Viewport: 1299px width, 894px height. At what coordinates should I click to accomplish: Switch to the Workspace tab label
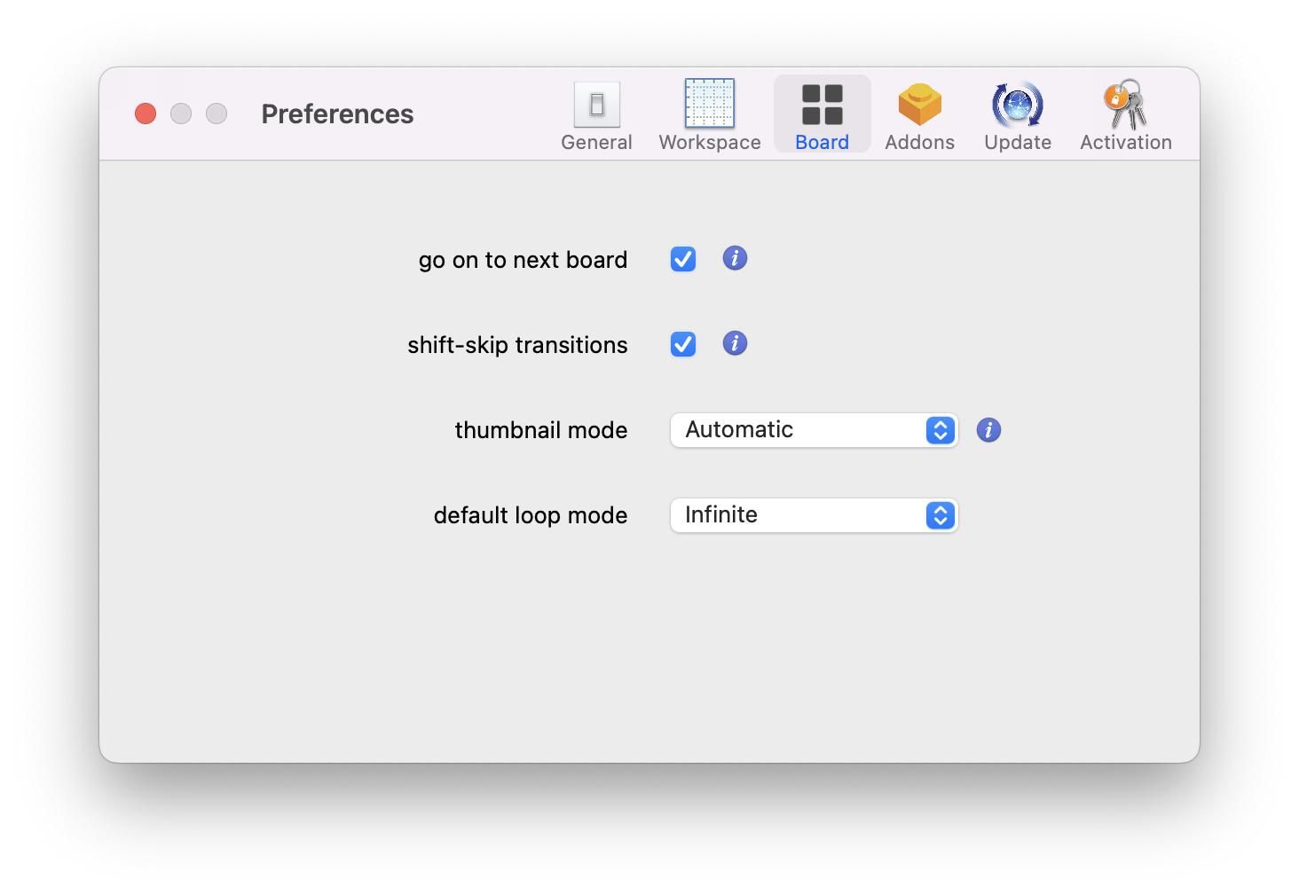coord(709,143)
